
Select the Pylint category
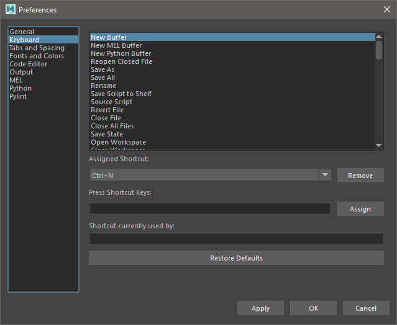pos(18,96)
